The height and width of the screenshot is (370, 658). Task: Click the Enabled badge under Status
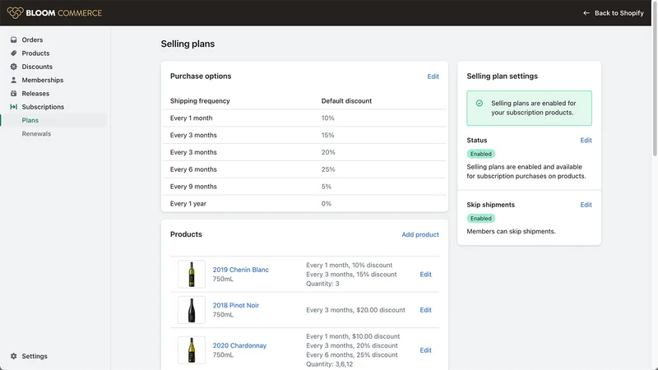481,154
